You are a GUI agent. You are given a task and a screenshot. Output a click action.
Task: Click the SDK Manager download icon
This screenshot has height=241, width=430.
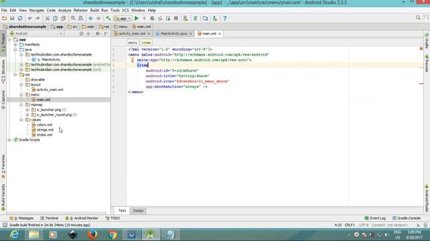215,18
